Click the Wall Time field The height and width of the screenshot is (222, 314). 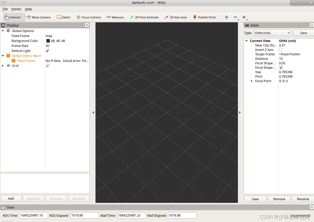coord(131,215)
